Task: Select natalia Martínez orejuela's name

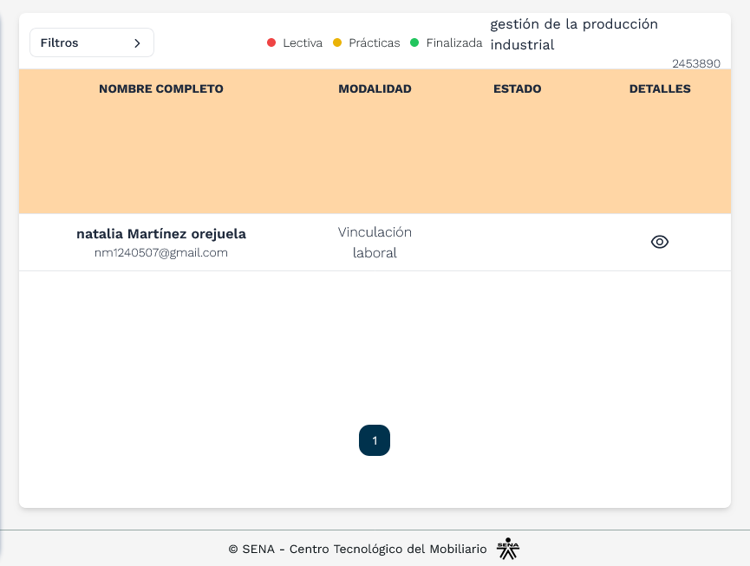Action: pos(161,233)
